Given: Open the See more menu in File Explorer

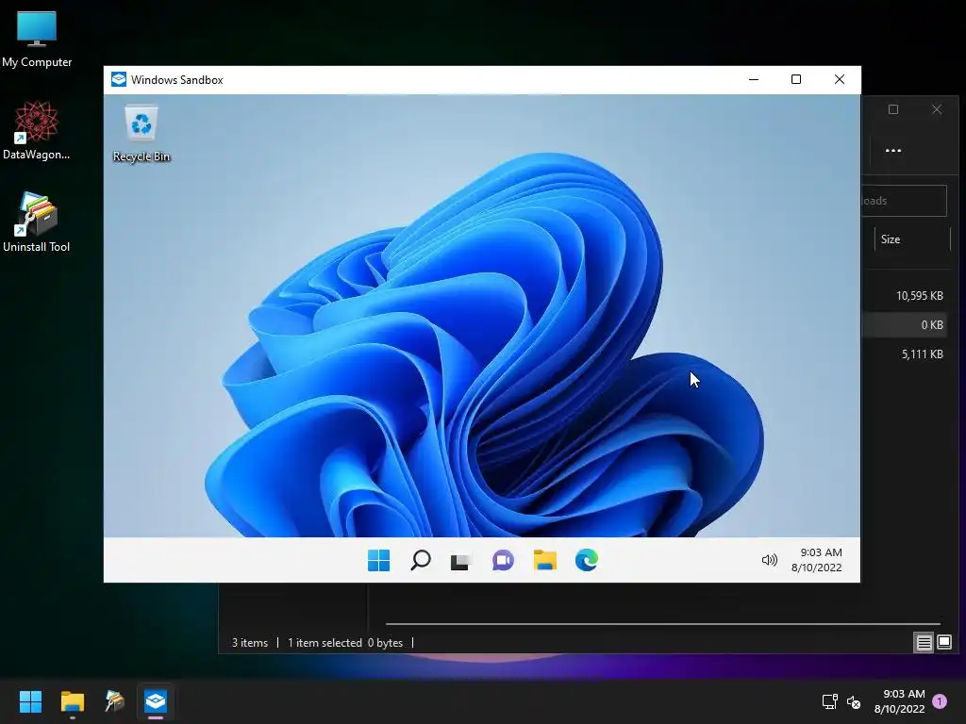Looking at the screenshot, I should click(892, 150).
